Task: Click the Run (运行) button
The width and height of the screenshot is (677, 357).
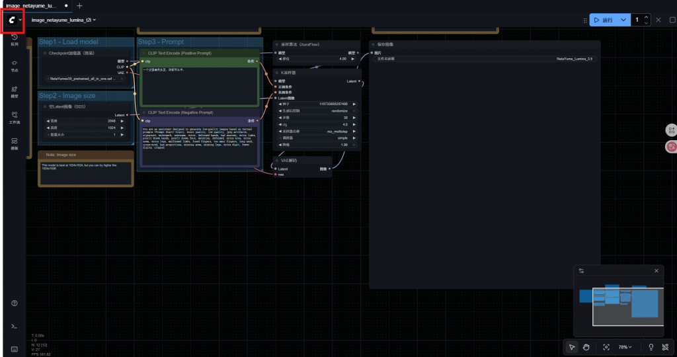Action: pos(603,20)
